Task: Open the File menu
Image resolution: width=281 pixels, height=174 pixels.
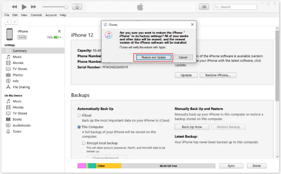Action: click(x=7, y=15)
